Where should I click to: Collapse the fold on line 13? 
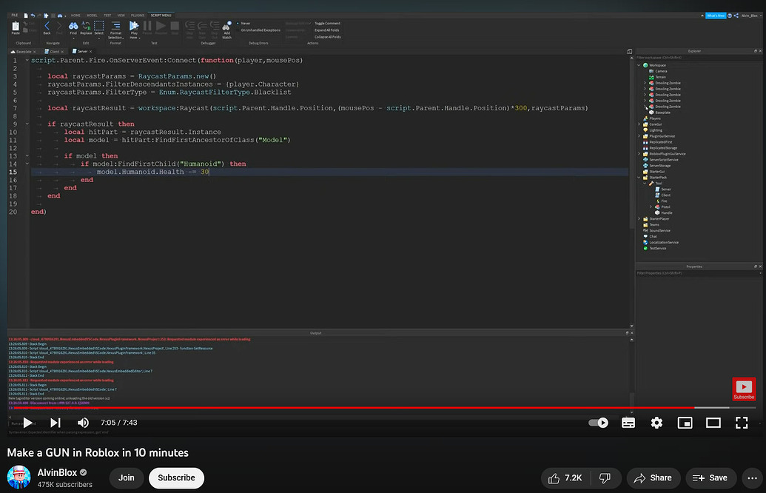click(27, 156)
